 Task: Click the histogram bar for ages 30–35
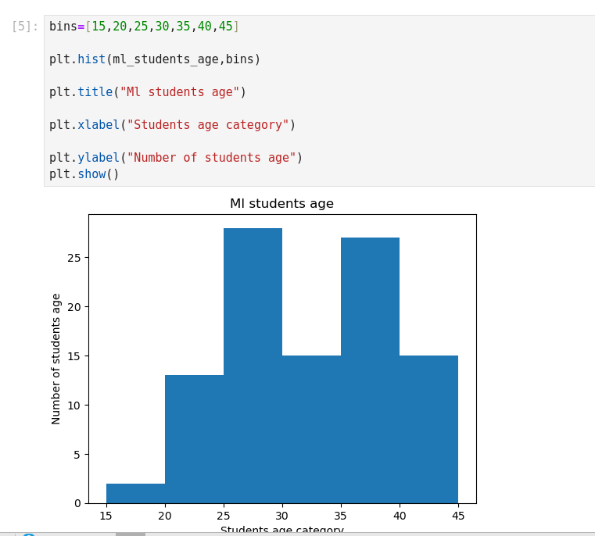[311, 429]
